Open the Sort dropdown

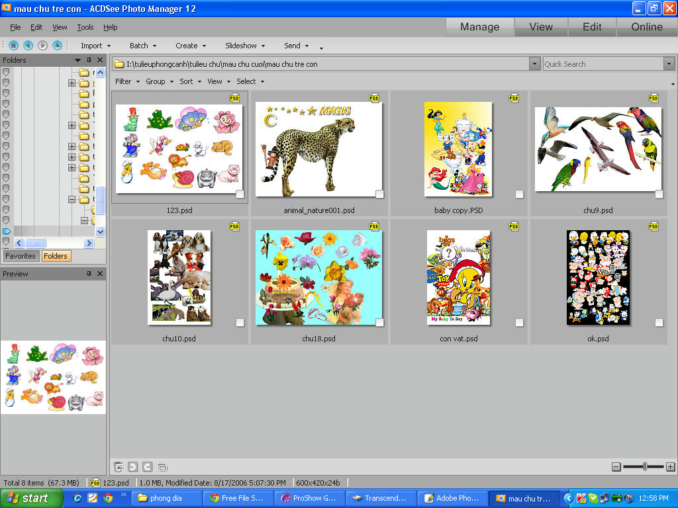click(x=190, y=81)
